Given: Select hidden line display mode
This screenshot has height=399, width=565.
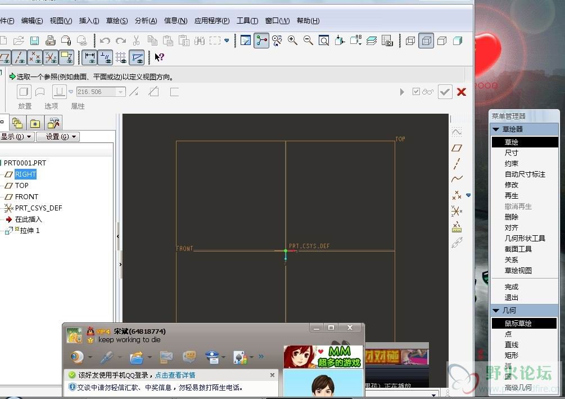Looking at the screenshot, I should click(426, 41).
